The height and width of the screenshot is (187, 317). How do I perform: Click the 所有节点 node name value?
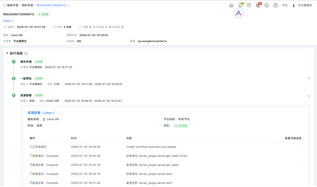(184, 119)
